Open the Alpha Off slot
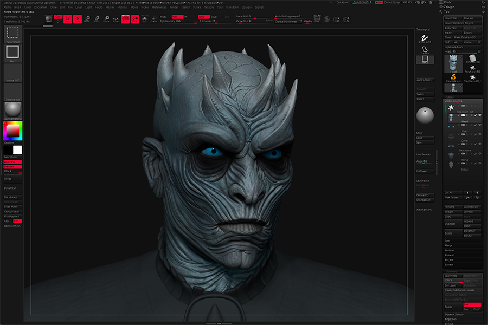488x325 pixels. click(13, 73)
